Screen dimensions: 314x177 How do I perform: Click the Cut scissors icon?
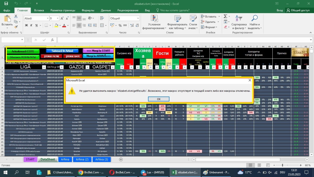click(x=16, y=16)
